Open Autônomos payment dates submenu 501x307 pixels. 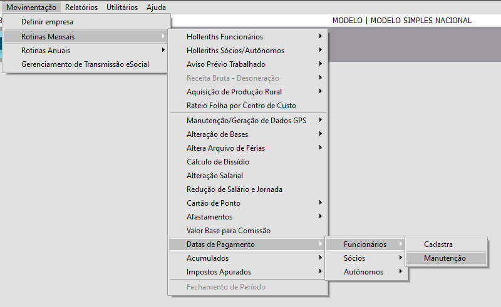tap(363, 272)
